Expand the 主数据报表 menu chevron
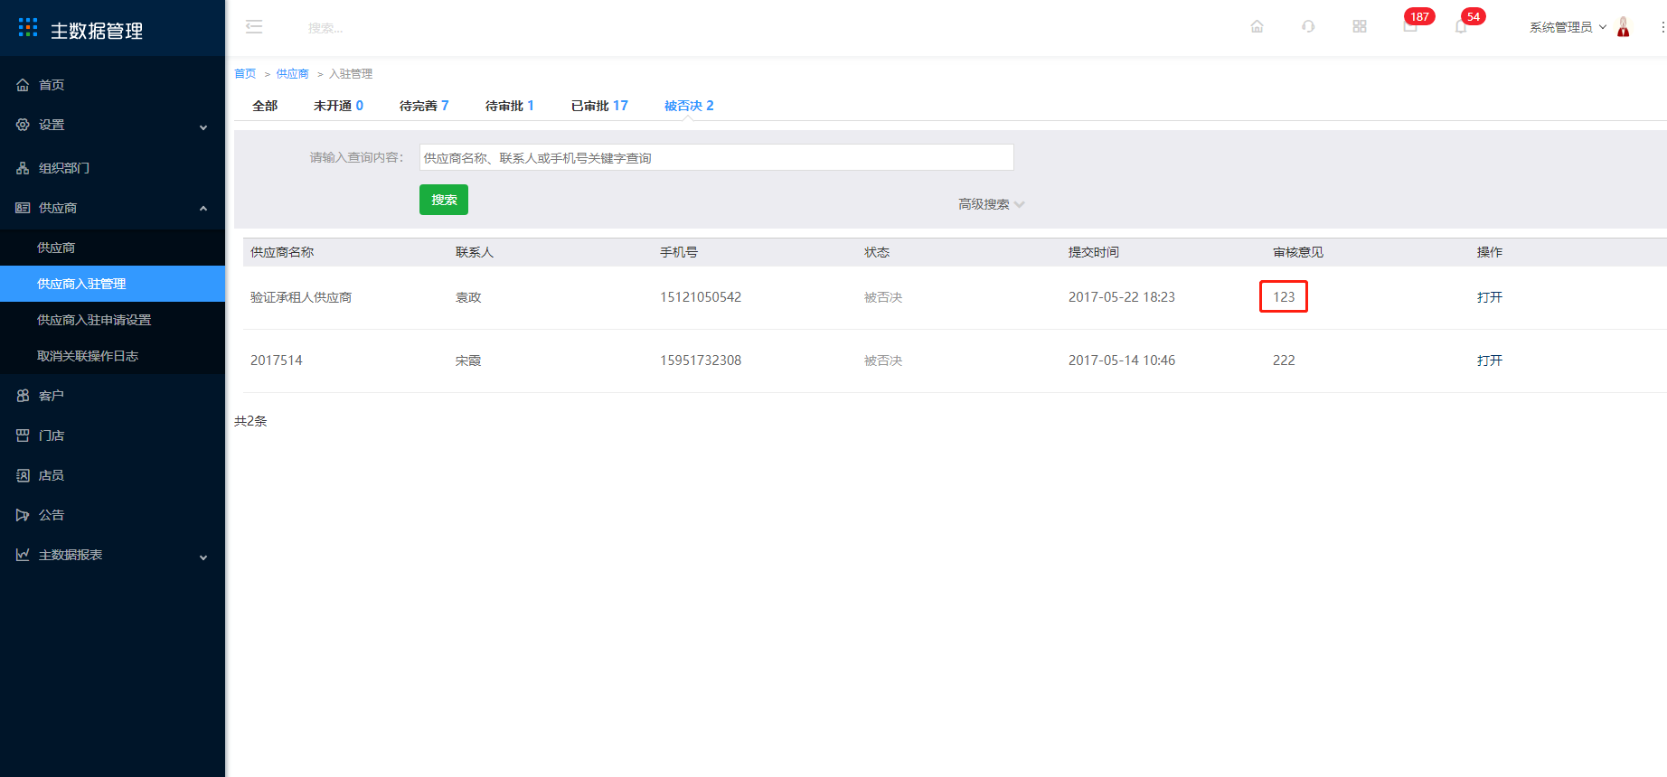The width and height of the screenshot is (1667, 777). pos(203,557)
